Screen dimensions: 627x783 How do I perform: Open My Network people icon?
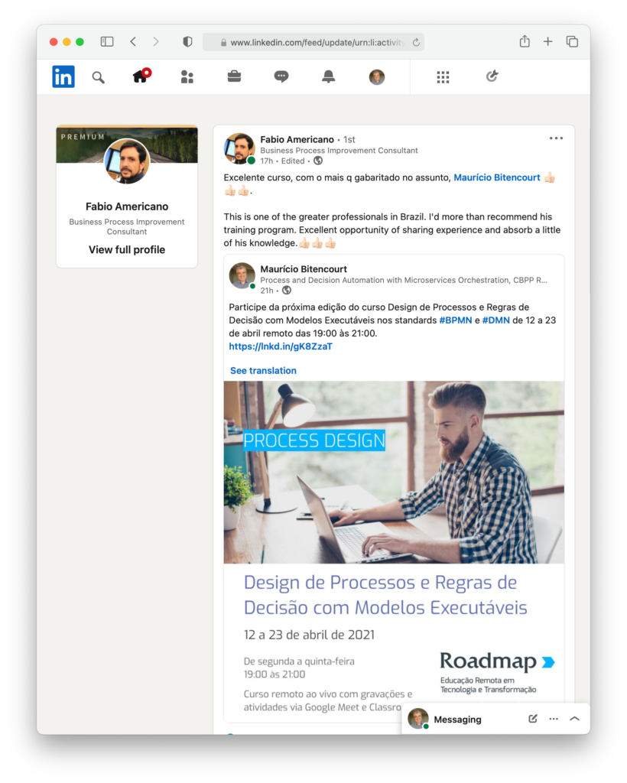click(187, 77)
